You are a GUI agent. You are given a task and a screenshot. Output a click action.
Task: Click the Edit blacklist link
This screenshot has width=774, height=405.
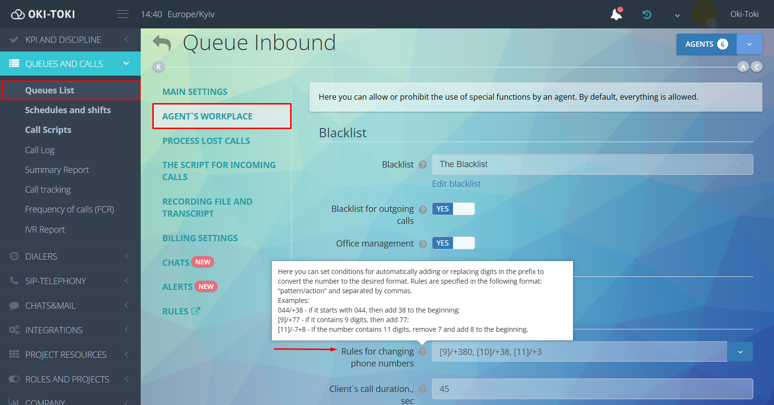[x=456, y=184]
